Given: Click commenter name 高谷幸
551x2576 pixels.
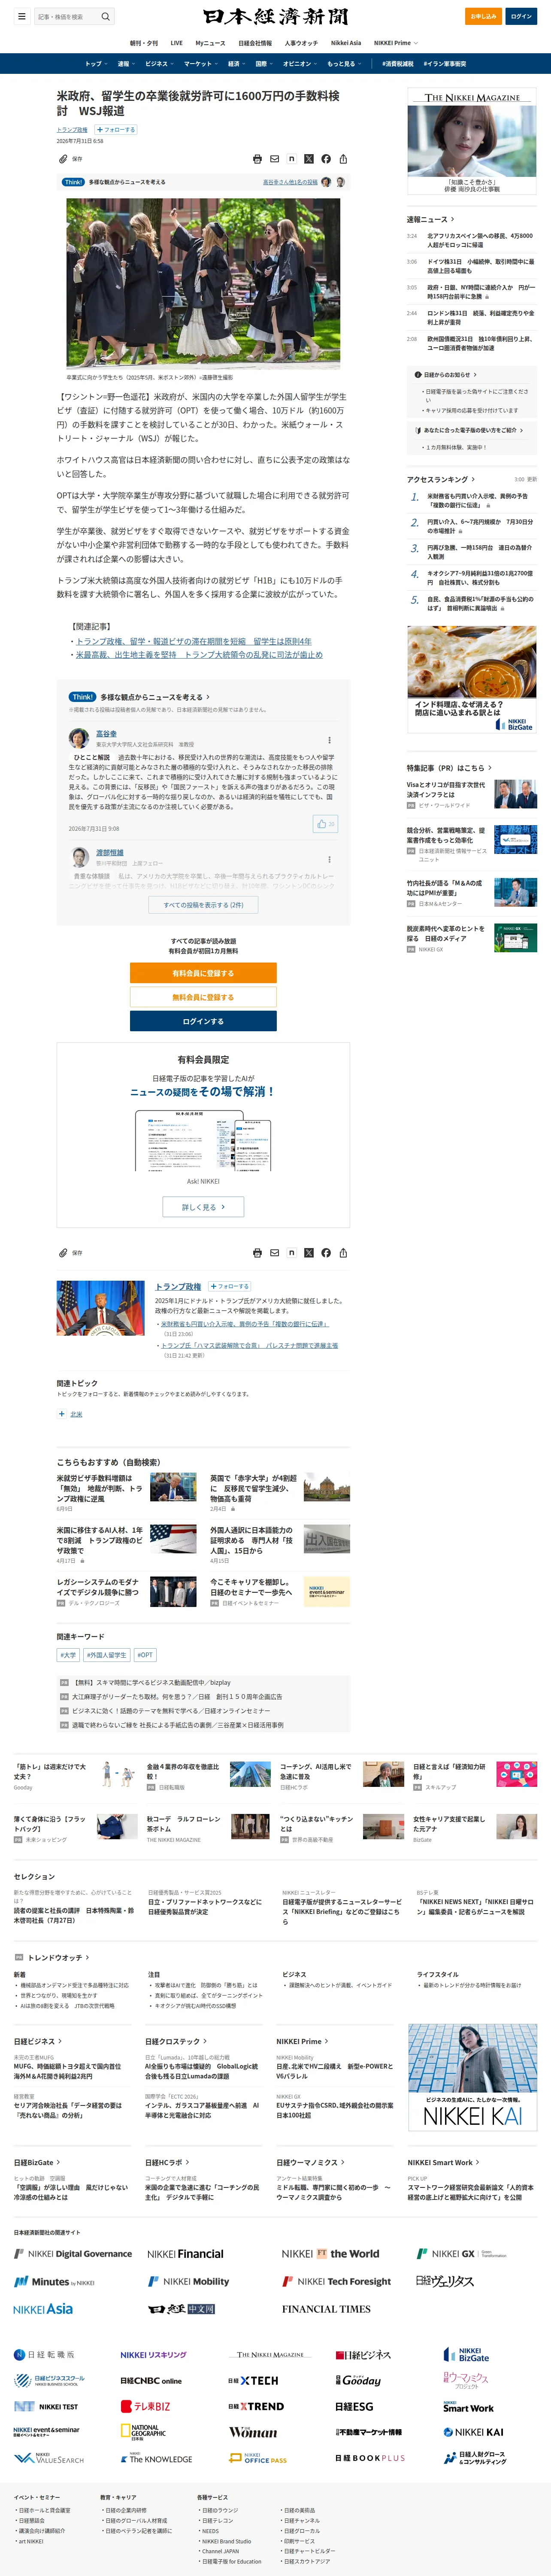Looking at the screenshot, I should pyautogui.click(x=106, y=734).
